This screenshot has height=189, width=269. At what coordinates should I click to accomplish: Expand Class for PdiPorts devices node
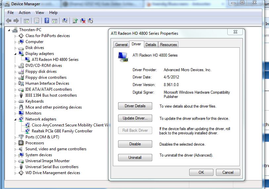(x=15, y=36)
